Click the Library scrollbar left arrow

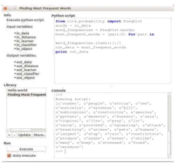(9, 130)
